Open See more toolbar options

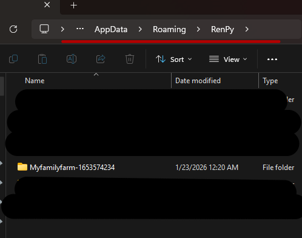tap(272, 59)
